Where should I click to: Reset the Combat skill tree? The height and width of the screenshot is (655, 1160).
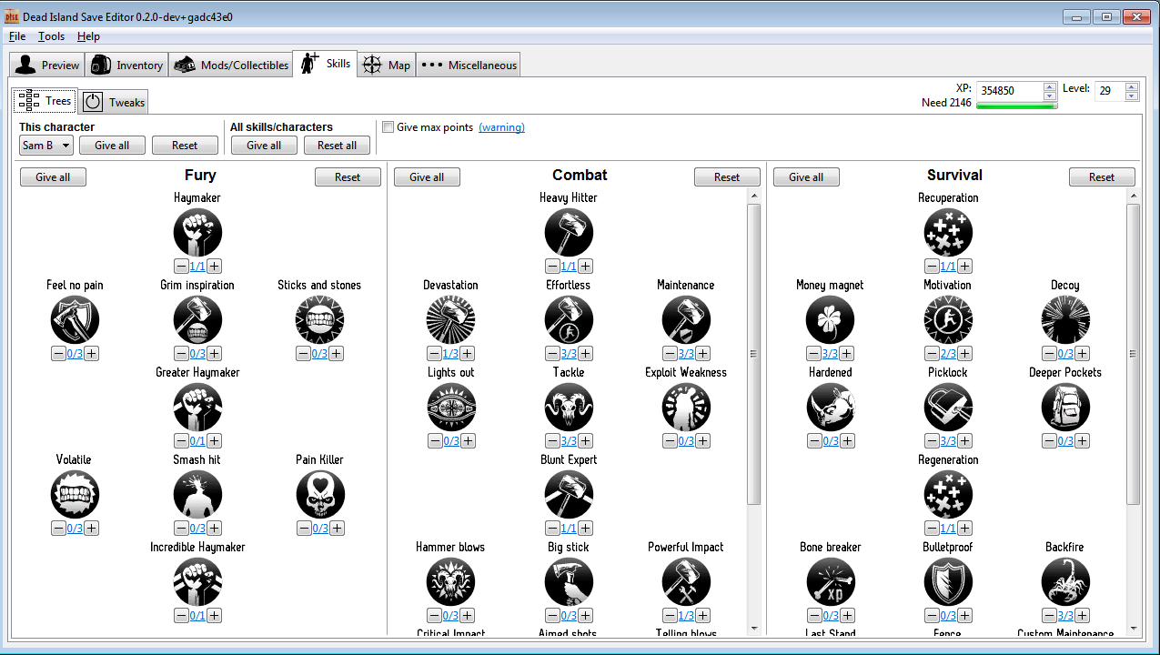tap(727, 177)
